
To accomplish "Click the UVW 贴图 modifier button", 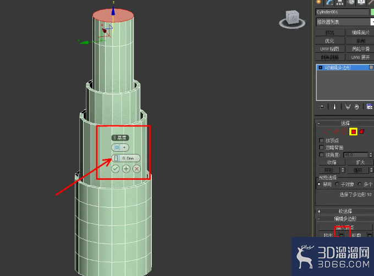I will pos(330,49).
